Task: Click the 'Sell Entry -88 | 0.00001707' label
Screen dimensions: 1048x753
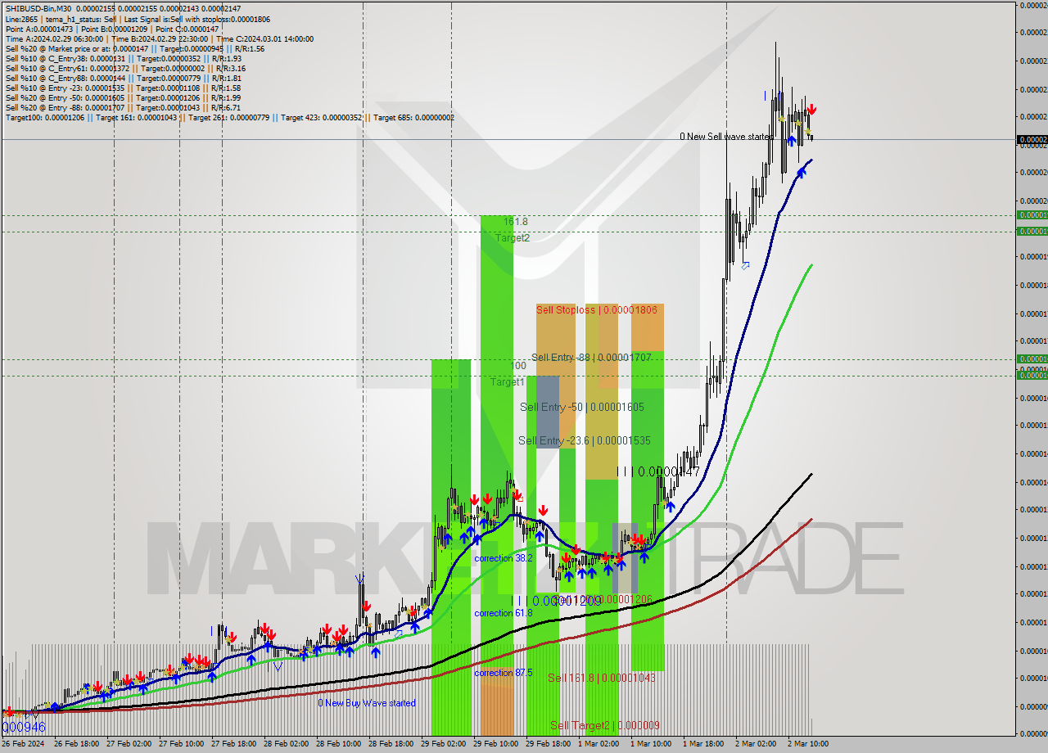Action: 591,358
